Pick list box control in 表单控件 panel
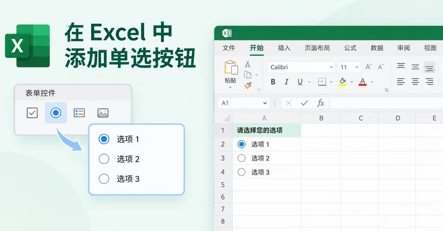The height and width of the screenshot is (231, 443). [79, 113]
